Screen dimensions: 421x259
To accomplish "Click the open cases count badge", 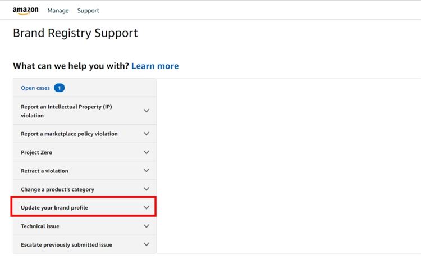I will [x=59, y=88].
